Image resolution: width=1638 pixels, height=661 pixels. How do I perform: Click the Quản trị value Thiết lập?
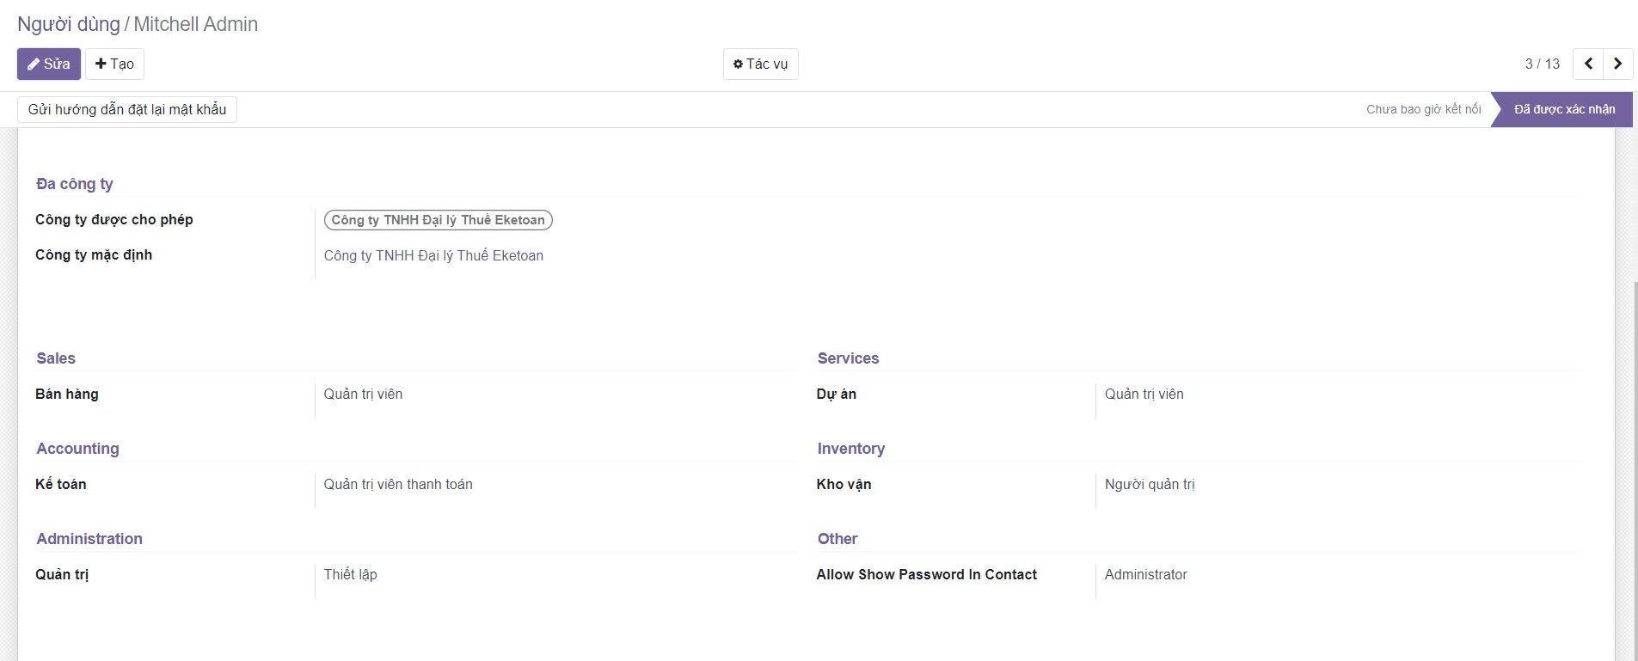[350, 574]
